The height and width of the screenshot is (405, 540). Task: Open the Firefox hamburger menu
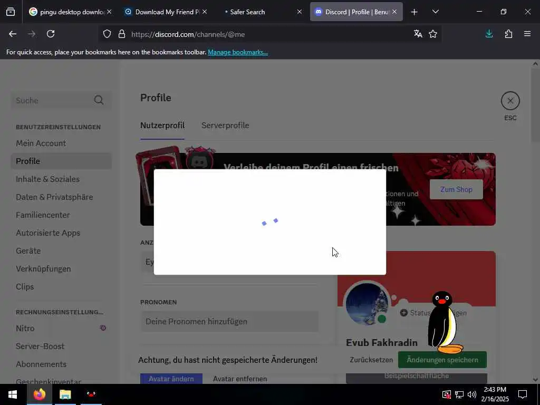(527, 34)
